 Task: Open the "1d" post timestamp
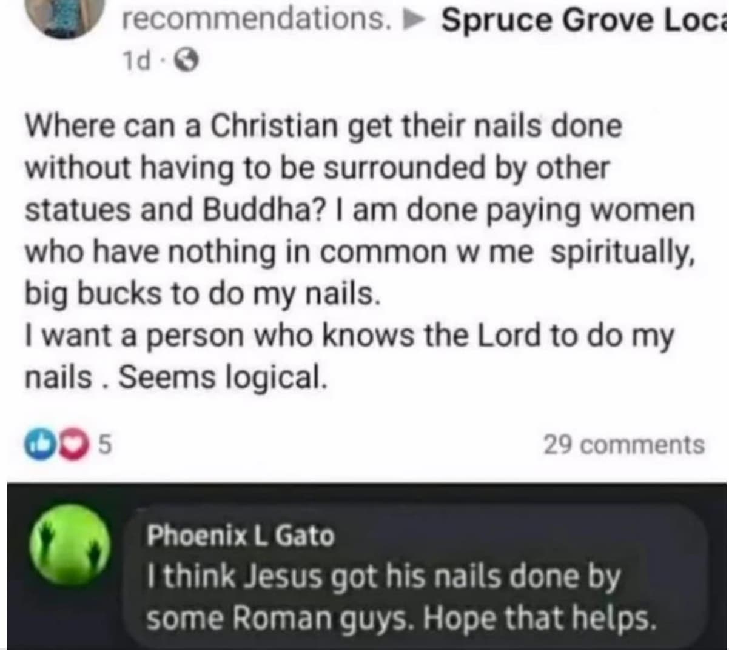click(x=136, y=60)
